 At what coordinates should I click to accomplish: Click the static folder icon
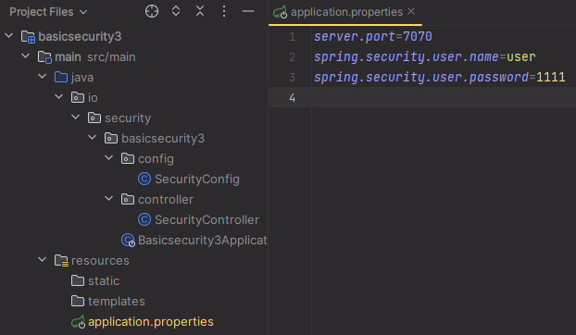click(78, 280)
